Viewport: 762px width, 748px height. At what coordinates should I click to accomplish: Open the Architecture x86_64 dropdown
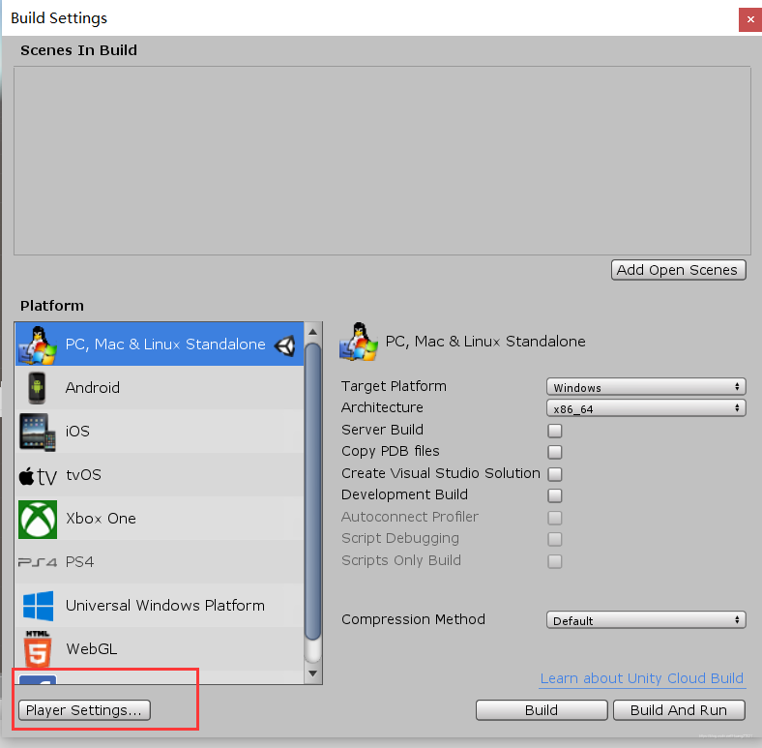click(646, 408)
